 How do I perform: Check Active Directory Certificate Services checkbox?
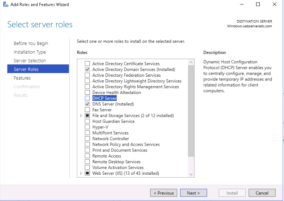(x=87, y=64)
